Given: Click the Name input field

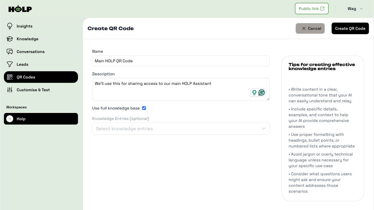Looking at the screenshot, I should (181, 61).
